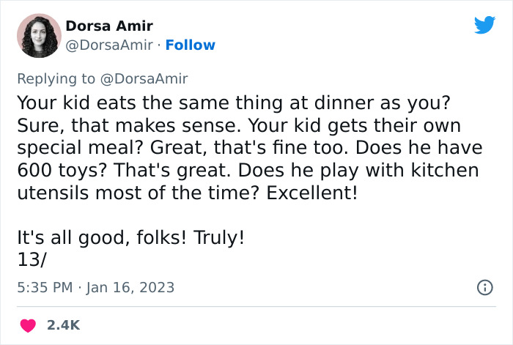Like the tweet with the heart icon
Viewport: 513px width, 345px height.
coord(28,324)
